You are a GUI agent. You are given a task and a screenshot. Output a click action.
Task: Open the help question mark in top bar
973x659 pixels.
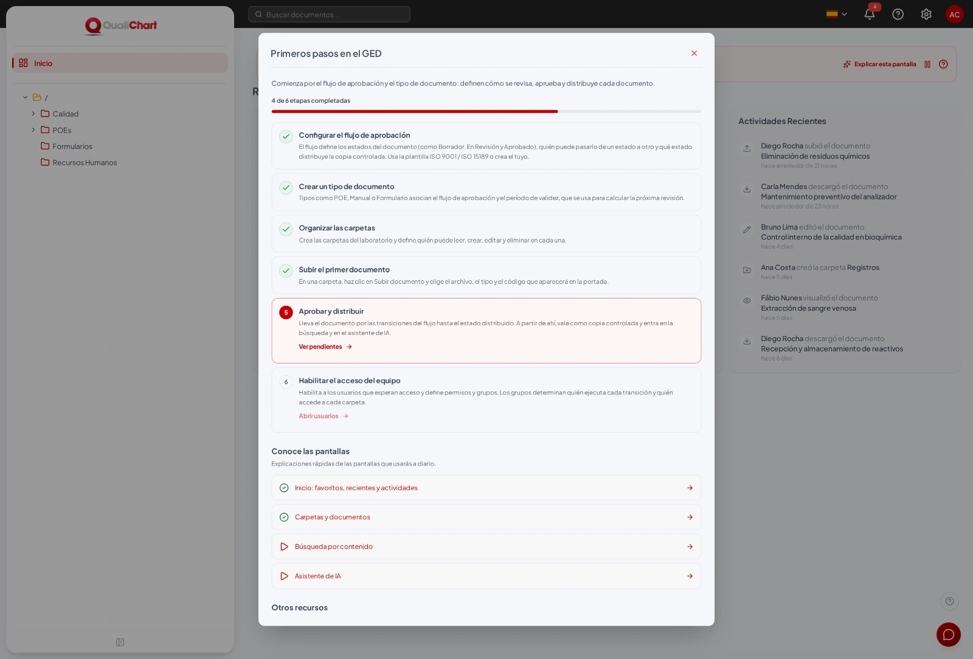pyautogui.click(x=898, y=14)
